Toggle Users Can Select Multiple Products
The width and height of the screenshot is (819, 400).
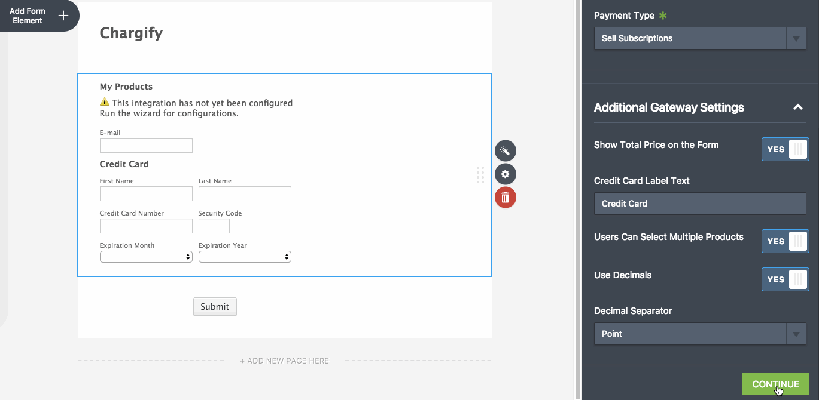click(785, 241)
